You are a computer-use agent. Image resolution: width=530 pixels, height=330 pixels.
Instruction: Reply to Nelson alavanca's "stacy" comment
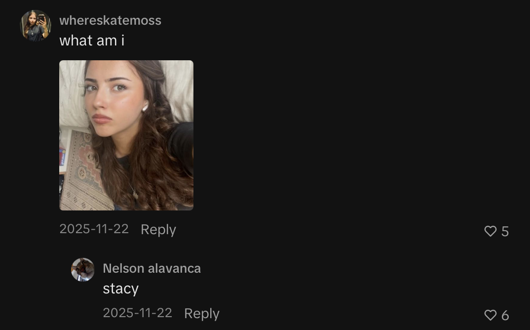tap(202, 314)
